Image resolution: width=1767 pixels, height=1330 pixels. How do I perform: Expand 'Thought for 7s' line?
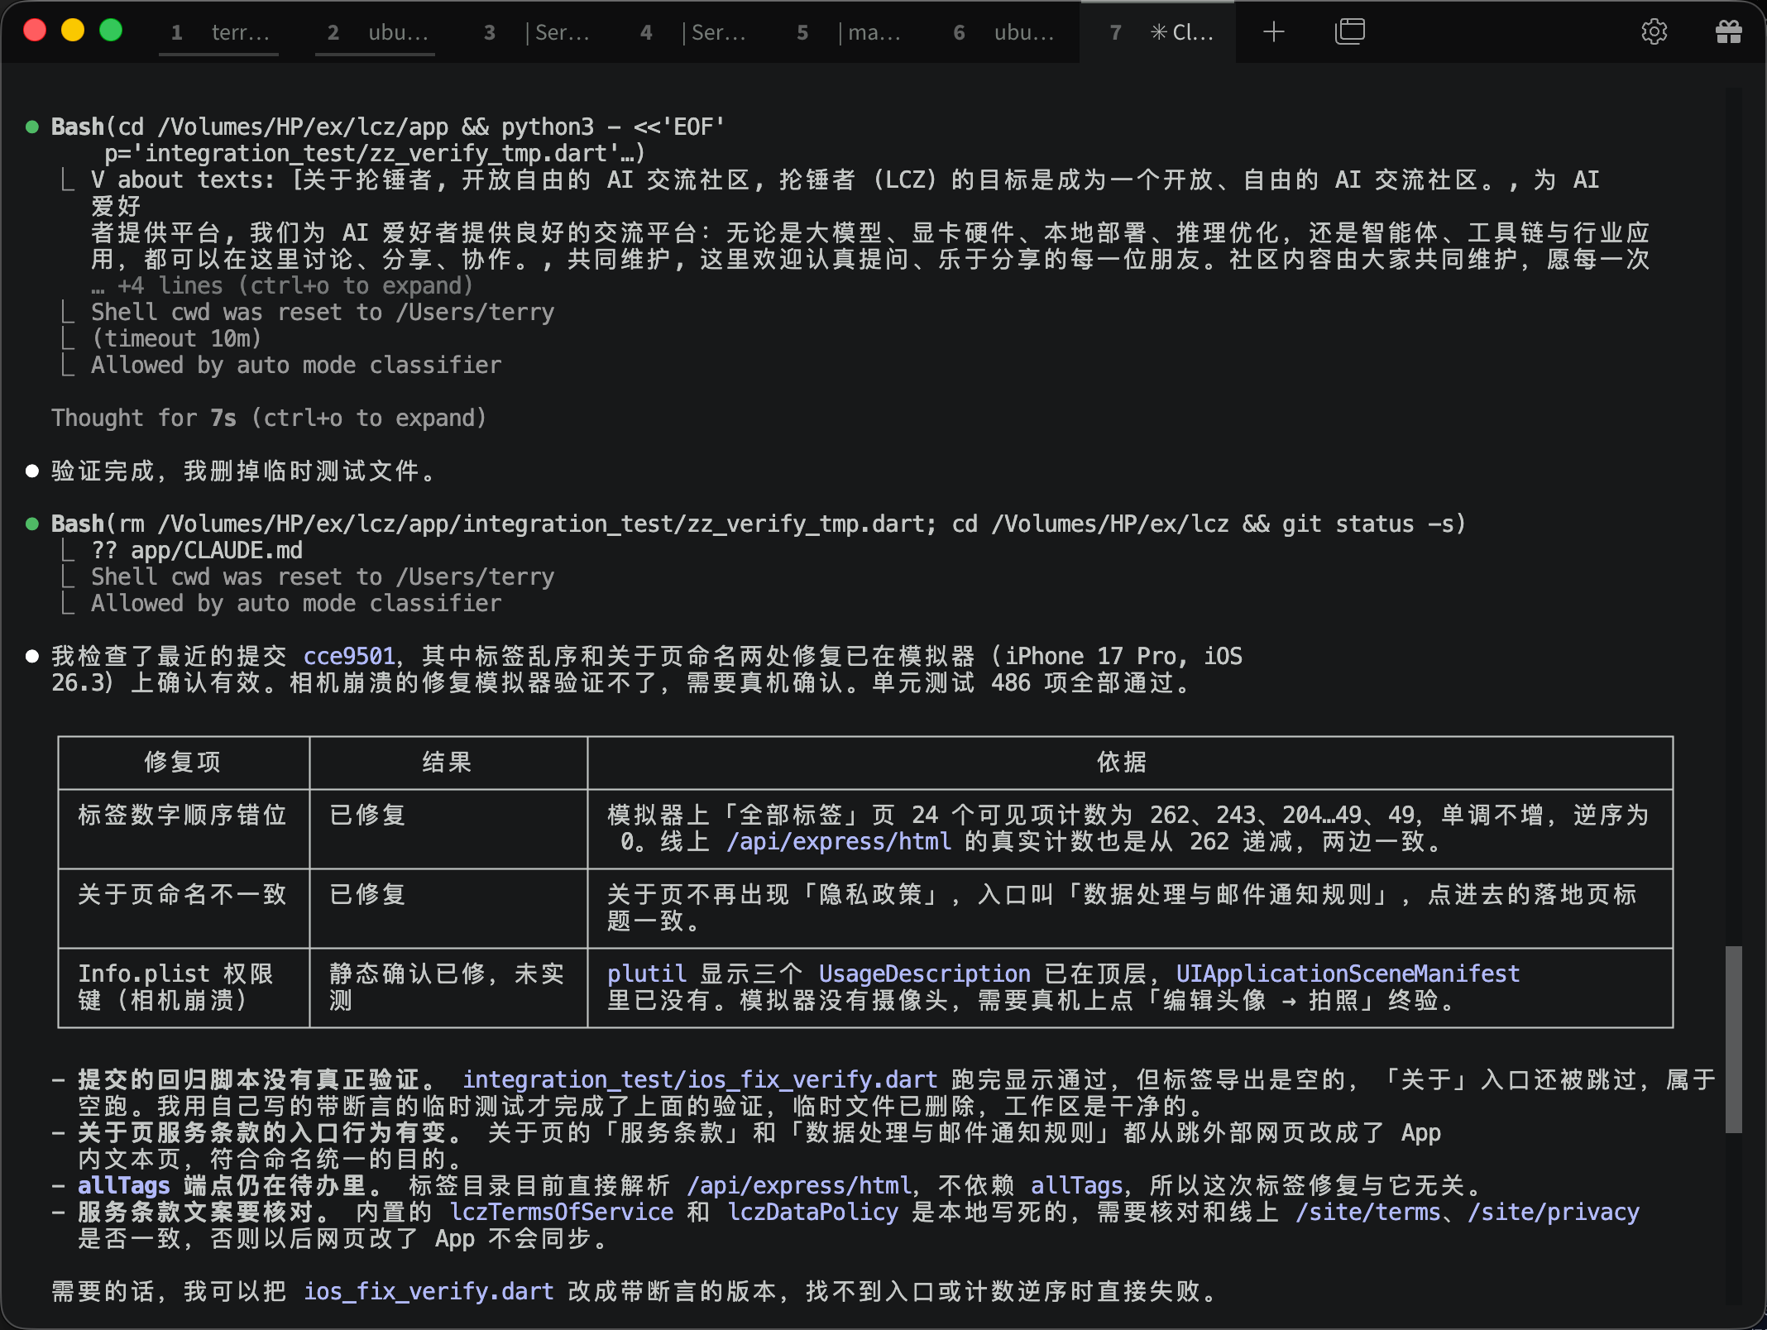pos(269,418)
